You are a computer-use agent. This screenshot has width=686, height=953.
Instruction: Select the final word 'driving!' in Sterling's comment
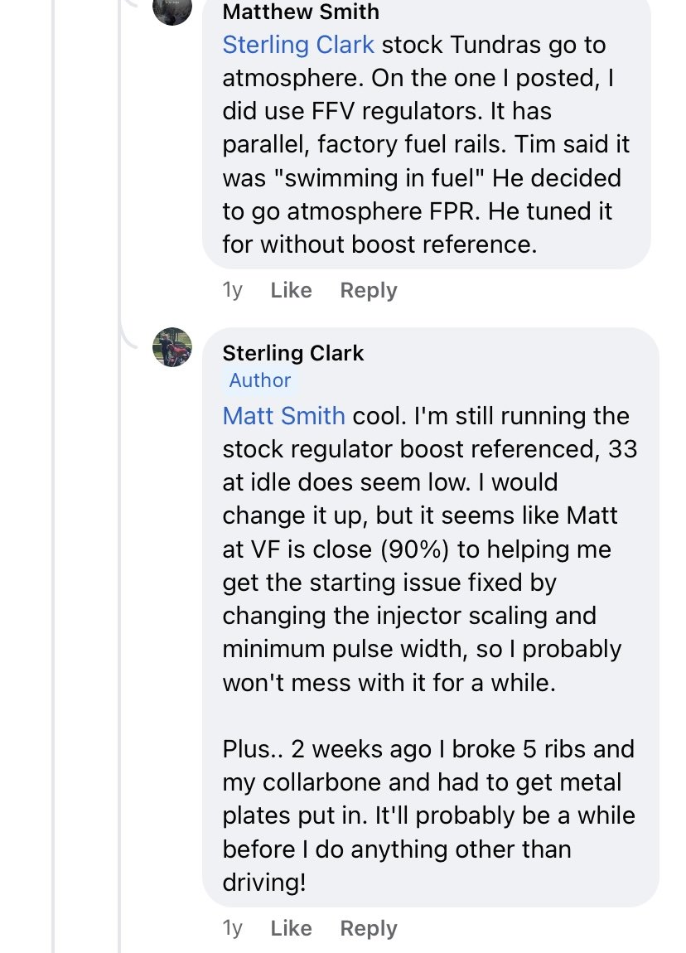pyautogui.click(x=263, y=883)
